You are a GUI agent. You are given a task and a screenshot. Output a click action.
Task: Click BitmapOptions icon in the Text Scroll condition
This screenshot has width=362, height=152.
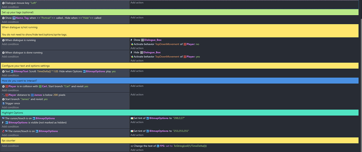tap(84, 71)
